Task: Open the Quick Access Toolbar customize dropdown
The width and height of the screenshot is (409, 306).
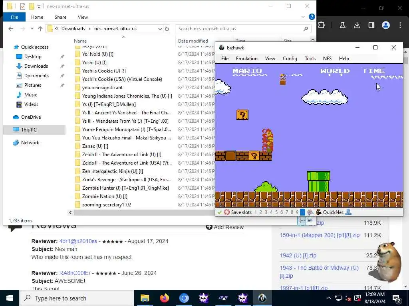Action: coord(39,6)
